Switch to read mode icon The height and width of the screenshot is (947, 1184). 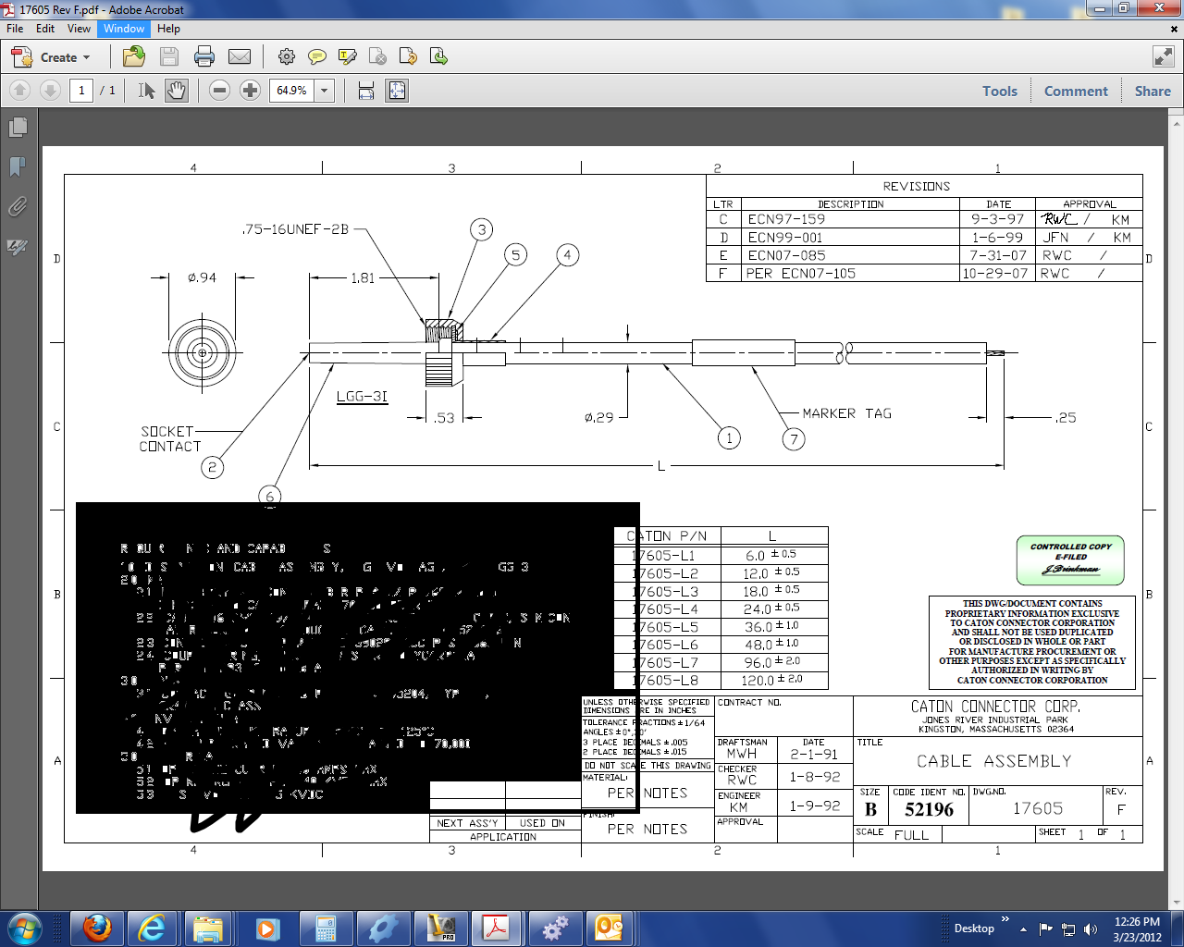pos(1164,57)
